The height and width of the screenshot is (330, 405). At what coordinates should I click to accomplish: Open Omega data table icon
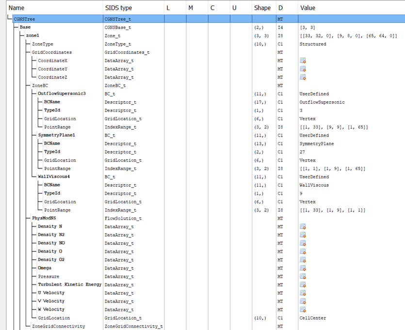click(x=303, y=268)
